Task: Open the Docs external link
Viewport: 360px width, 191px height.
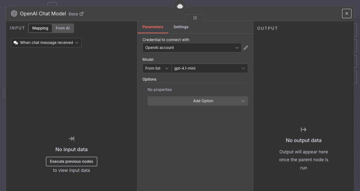Action: [x=76, y=14]
